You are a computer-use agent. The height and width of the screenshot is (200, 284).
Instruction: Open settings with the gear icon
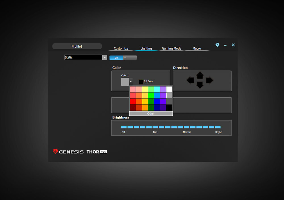coord(217,45)
